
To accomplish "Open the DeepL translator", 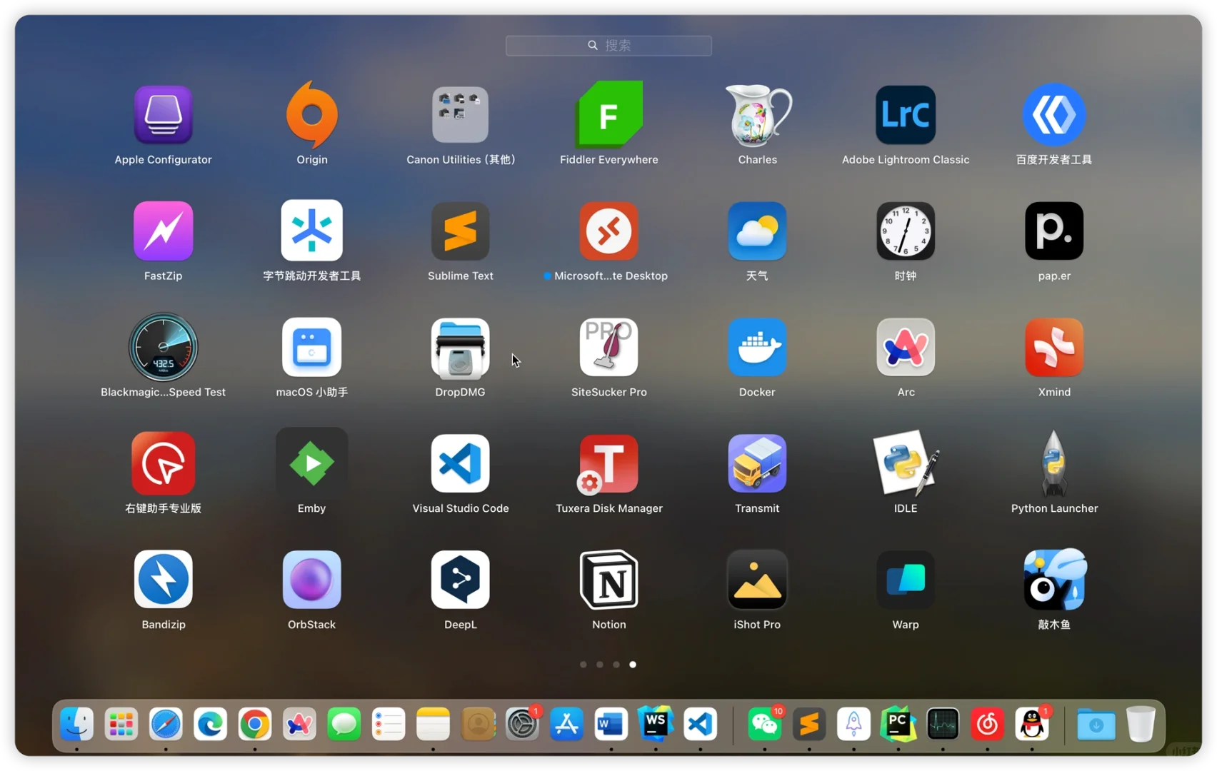I will (461, 580).
